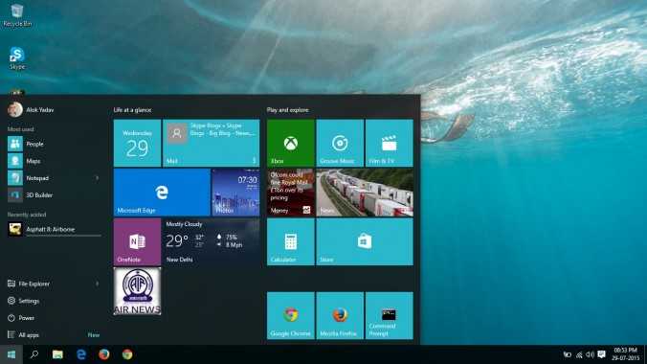Open the AIR NEWS tile
The height and width of the screenshot is (364, 647).
137,291
